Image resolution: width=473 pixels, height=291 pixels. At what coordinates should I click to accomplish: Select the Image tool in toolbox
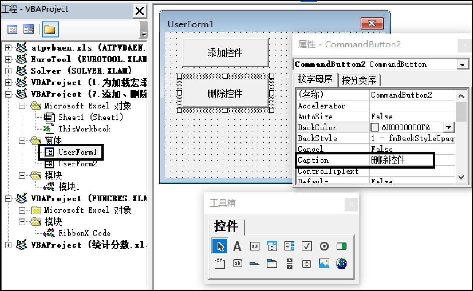[324, 263]
